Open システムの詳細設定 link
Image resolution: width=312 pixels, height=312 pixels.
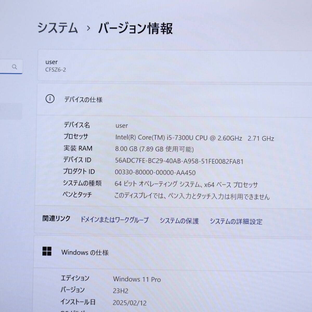[236, 222]
